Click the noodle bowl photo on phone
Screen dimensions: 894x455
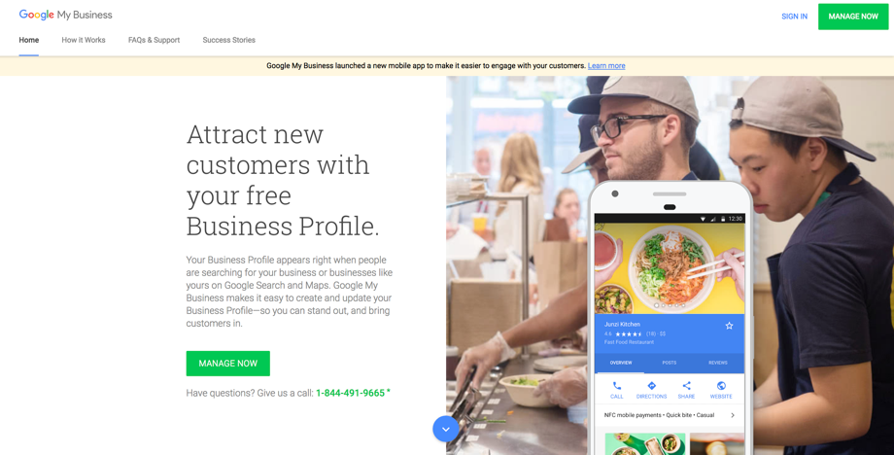(670, 268)
